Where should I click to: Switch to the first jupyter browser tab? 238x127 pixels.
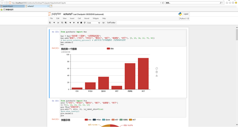(x=12, y=6)
